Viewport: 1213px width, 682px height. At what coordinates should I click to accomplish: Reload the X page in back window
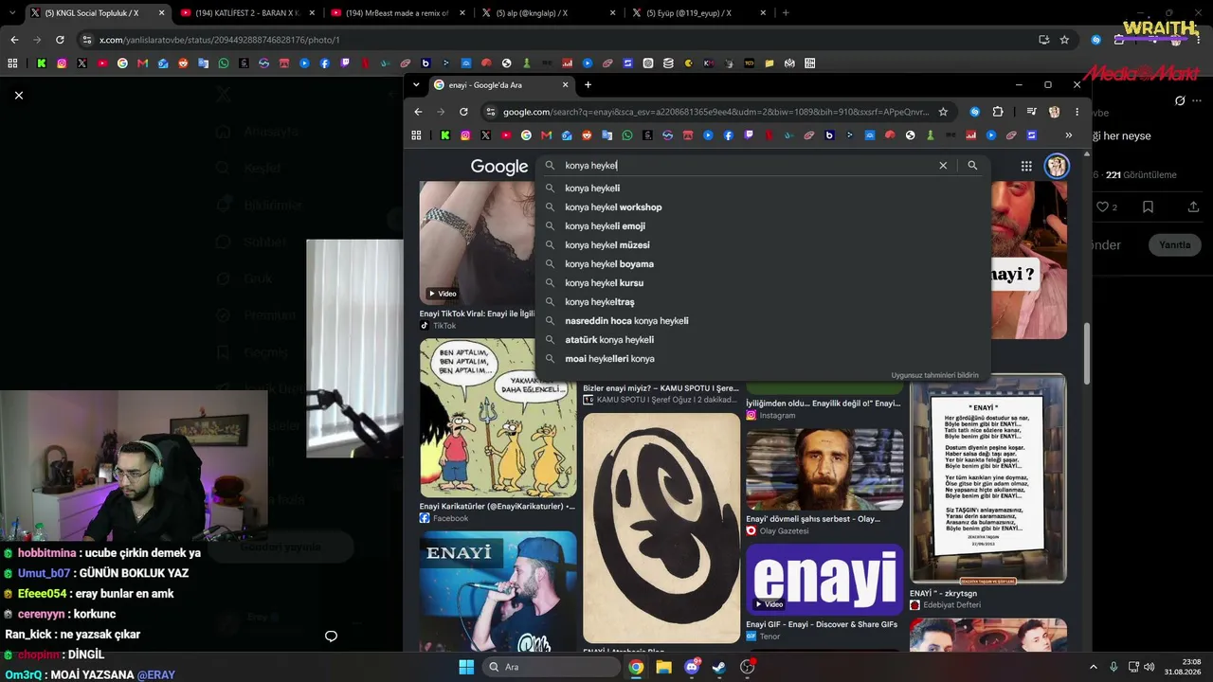coord(60,40)
